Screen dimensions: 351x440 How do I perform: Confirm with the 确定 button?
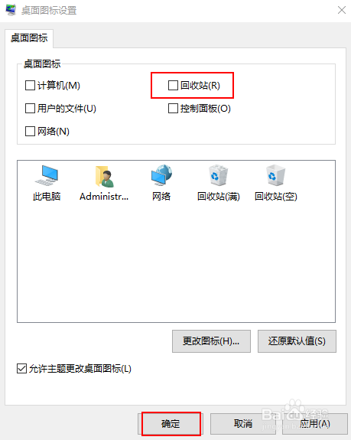(171, 423)
